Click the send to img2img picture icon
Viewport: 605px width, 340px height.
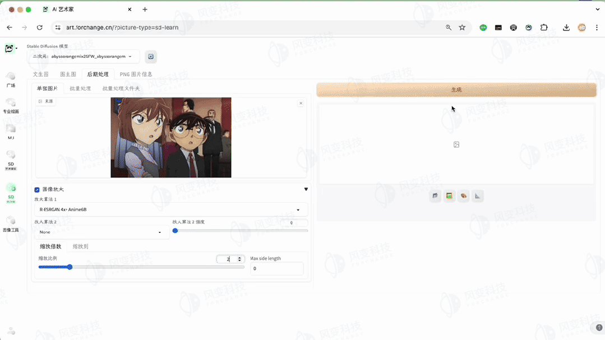tap(450, 196)
